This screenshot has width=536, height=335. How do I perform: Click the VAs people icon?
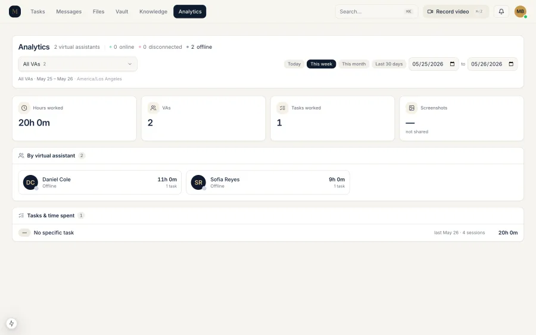[x=153, y=108]
